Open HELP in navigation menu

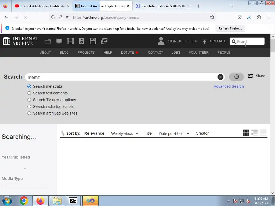coord(108,52)
